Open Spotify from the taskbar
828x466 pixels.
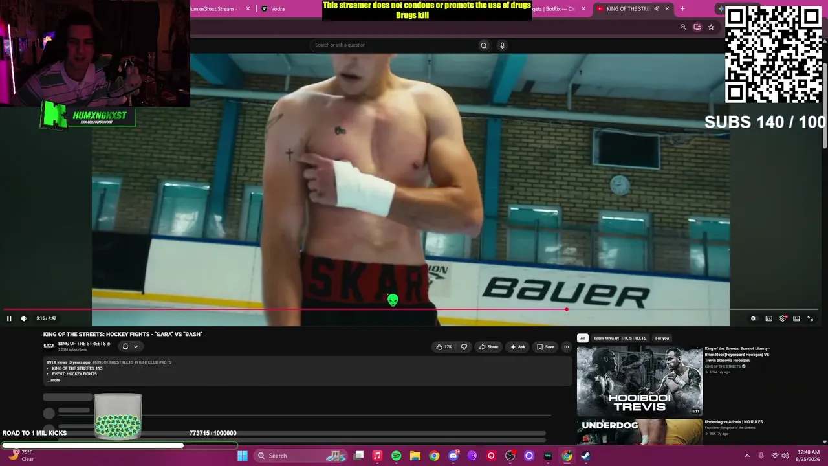point(397,456)
